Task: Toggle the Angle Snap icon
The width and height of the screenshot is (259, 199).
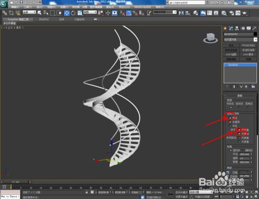Action: pos(128,13)
